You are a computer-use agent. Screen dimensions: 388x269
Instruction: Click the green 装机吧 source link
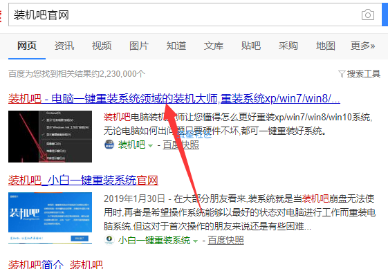[131, 145]
